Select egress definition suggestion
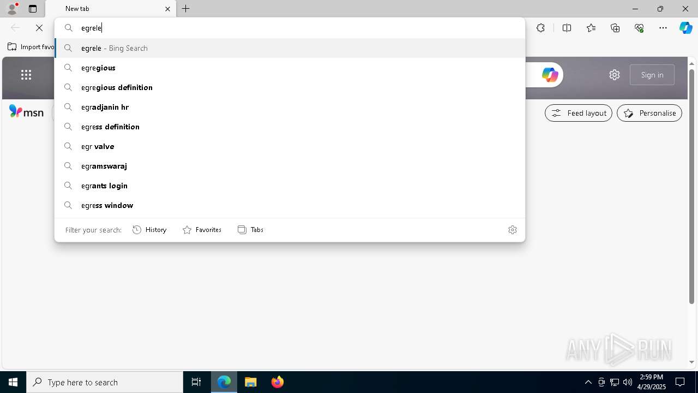 290,127
